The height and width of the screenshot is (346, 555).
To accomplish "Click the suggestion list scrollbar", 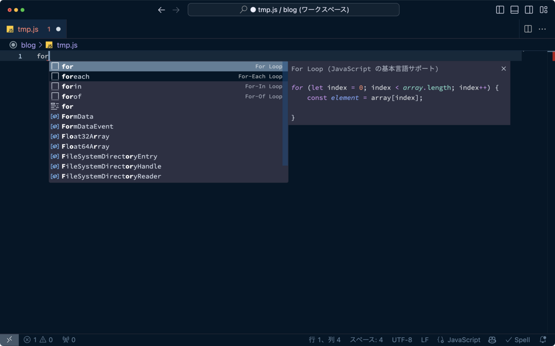I will click(285, 114).
